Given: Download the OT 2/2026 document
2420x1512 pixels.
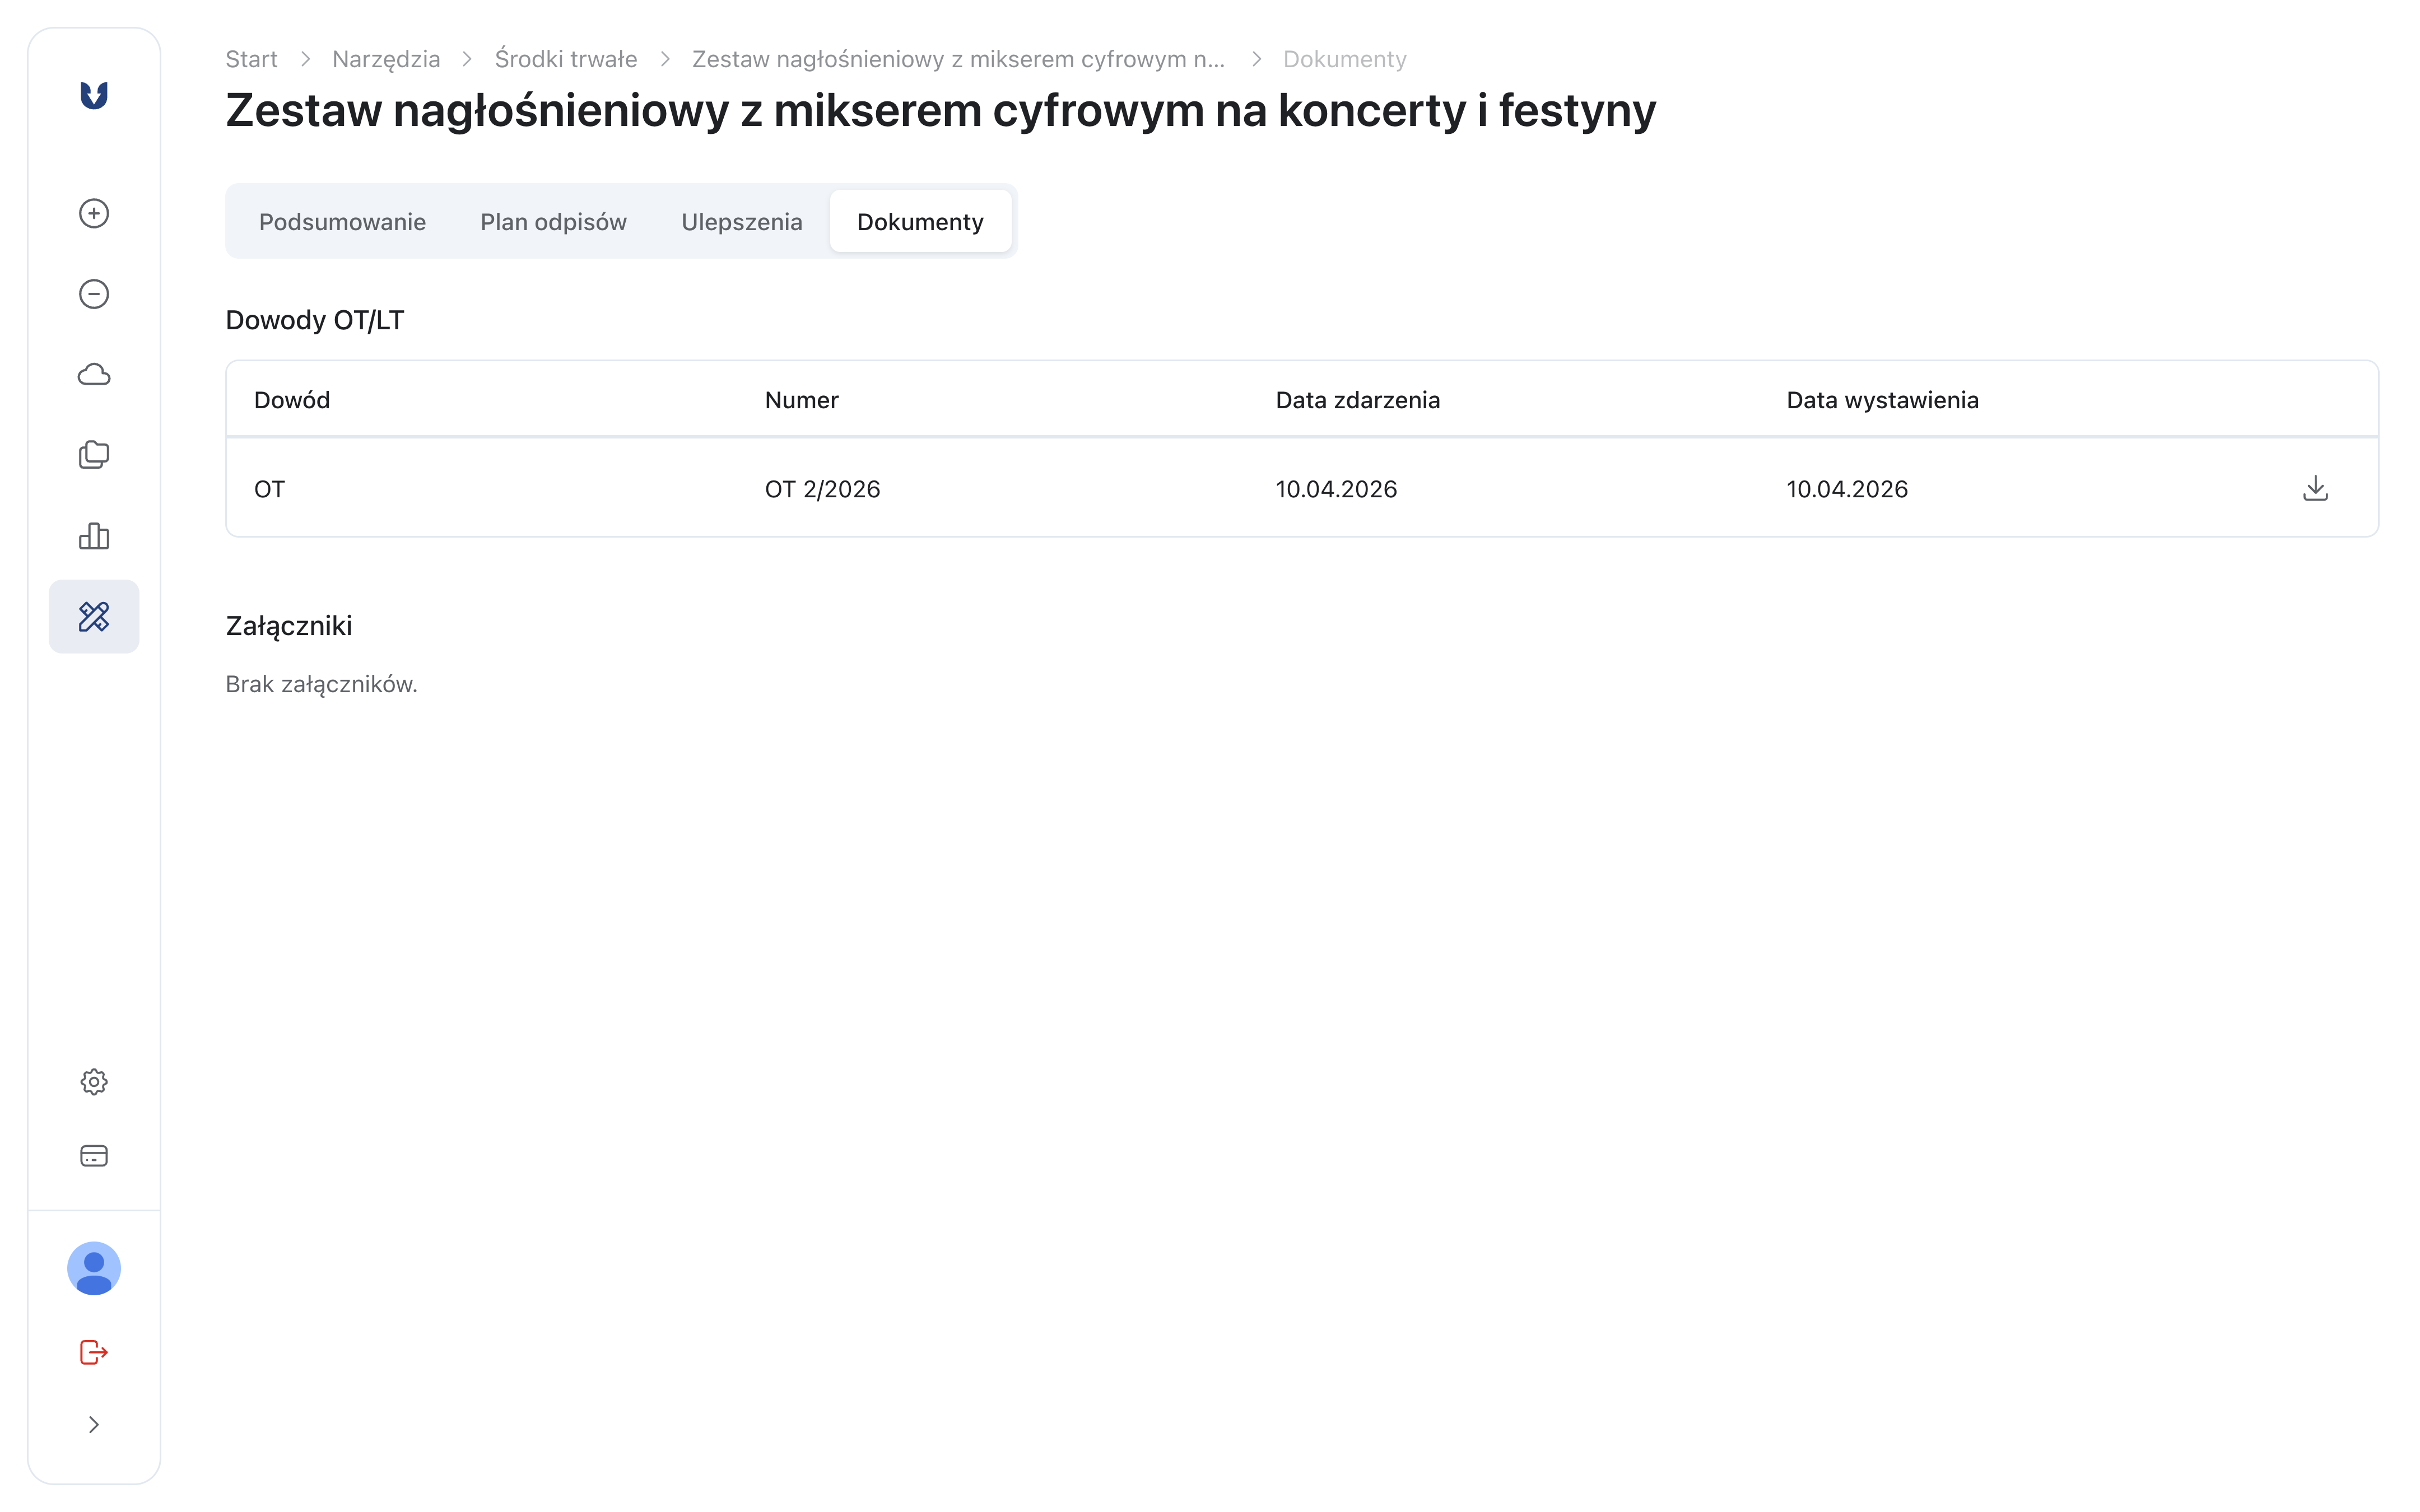Looking at the screenshot, I should (2315, 489).
